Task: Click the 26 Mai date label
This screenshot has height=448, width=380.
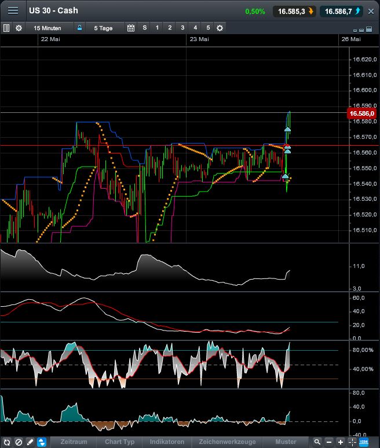Action: (x=351, y=39)
